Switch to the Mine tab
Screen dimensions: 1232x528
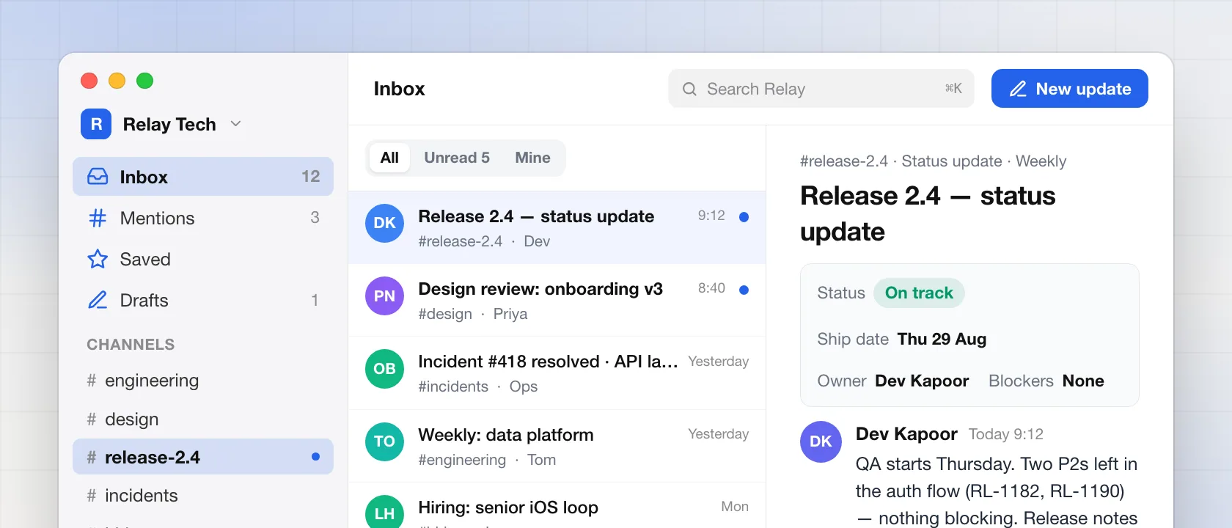pyautogui.click(x=532, y=158)
